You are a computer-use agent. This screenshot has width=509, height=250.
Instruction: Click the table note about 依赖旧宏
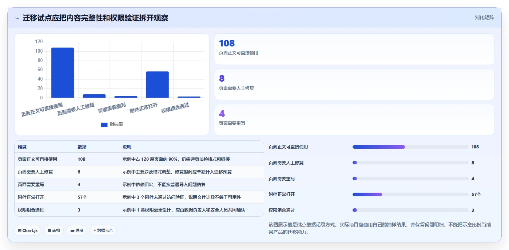click(164, 184)
